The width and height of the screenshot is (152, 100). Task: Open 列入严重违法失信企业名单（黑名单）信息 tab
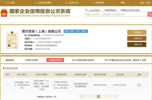(x=125, y=60)
